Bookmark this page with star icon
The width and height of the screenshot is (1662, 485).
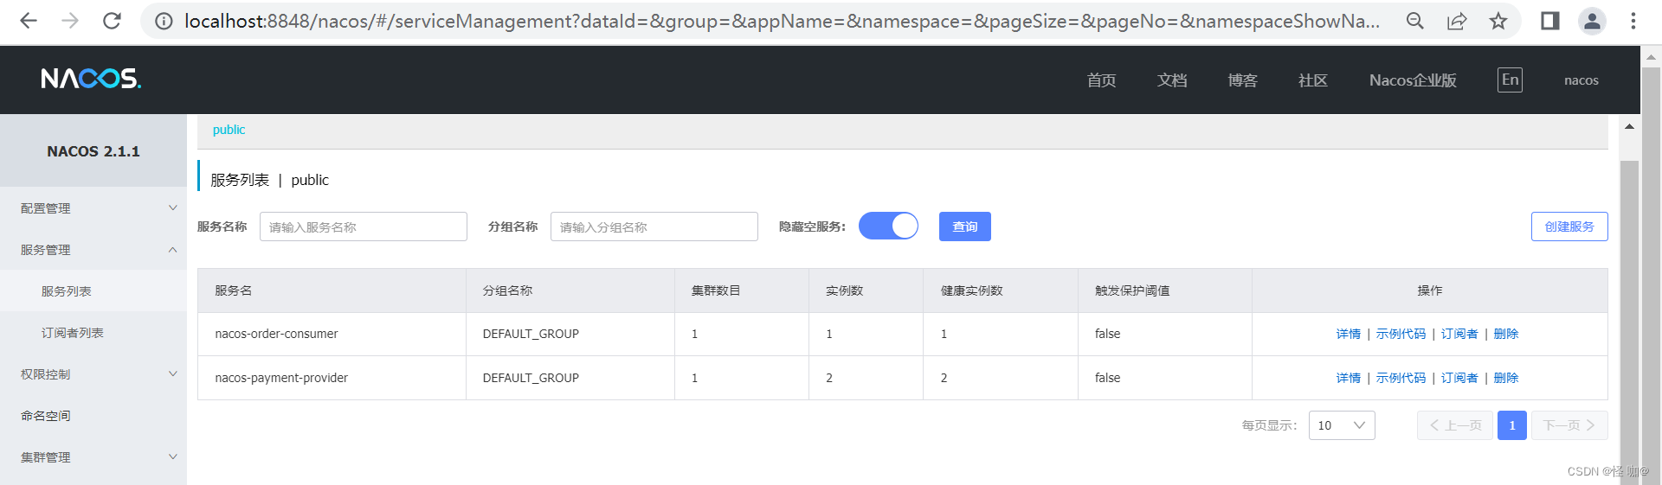point(1498,21)
